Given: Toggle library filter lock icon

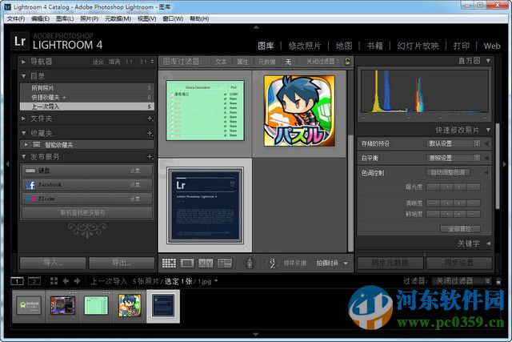Looking at the screenshot, I should coord(348,61).
